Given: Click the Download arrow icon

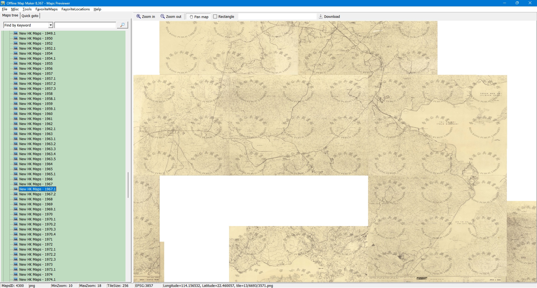Looking at the screenshot, I should point(321,16).
